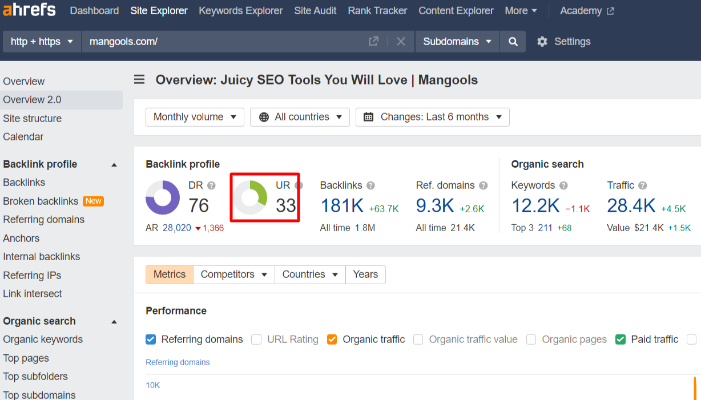
Task: Select Years tab
Action: coord(365,274)
